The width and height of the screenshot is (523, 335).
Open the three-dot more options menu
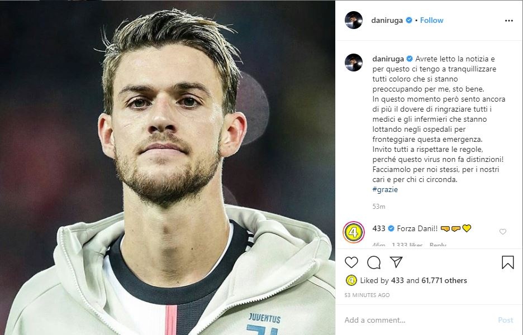tap(508, 21)
